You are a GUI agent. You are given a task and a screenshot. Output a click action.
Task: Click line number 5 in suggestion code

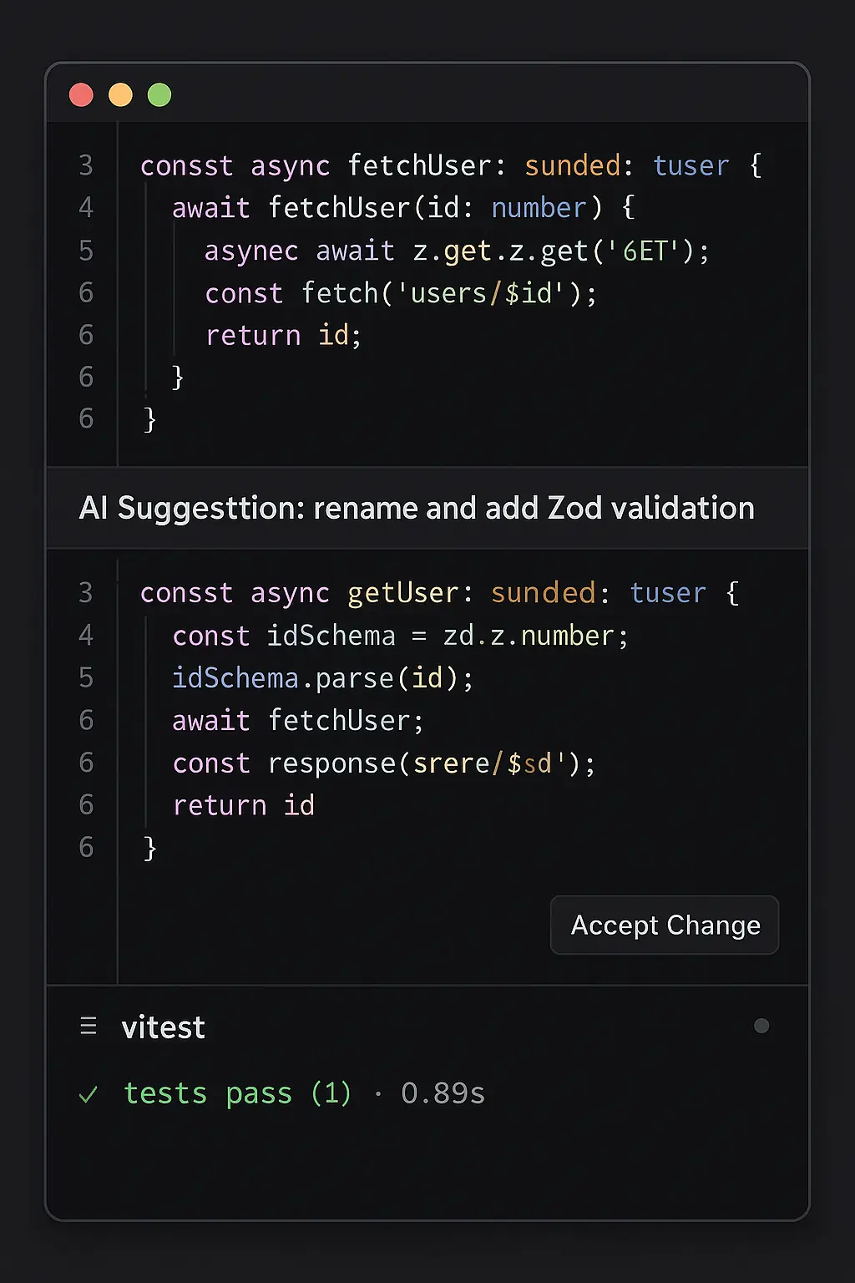click(x=86, y=678)
